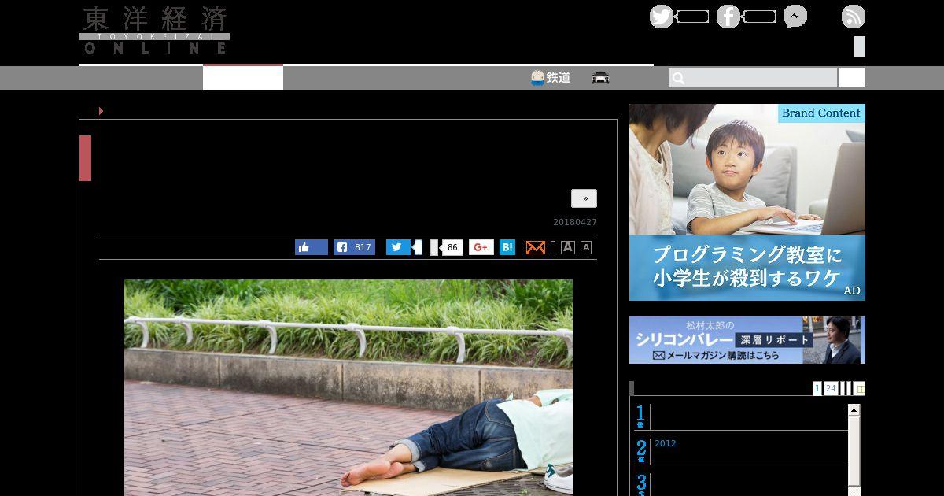Tweet this article via Twitter button
The image size is (944, 496).
[398, 247]
